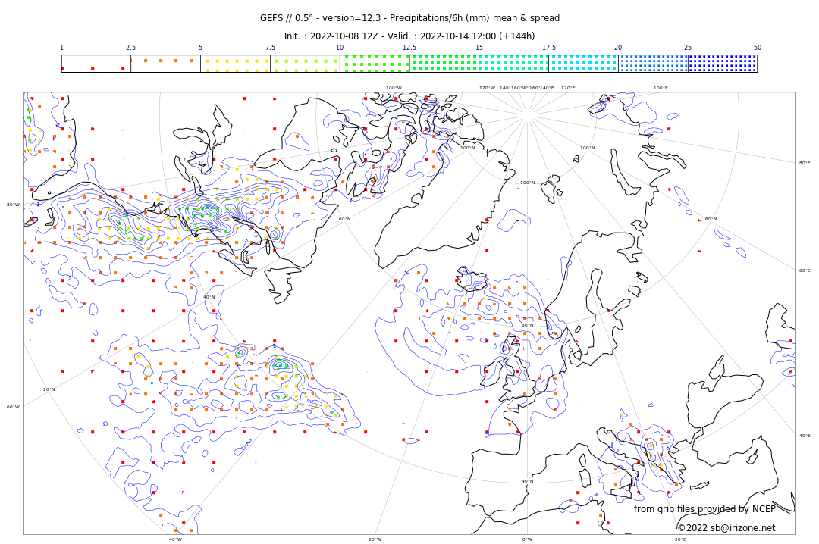Screen dimensions: 819x544
Task: Click the 0°W label on bottom axis
Action: tap(528, 539)
